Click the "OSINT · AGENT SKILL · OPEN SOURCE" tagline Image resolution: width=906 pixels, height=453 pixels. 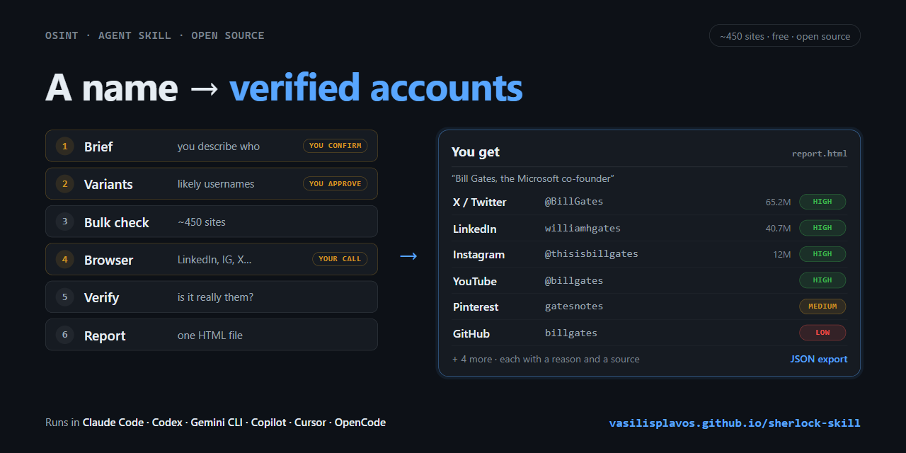click(155, 35)
